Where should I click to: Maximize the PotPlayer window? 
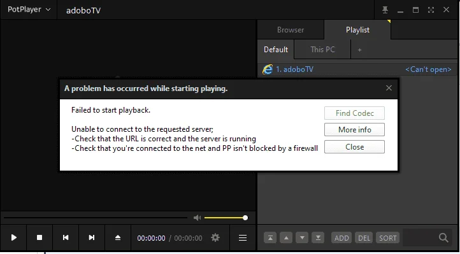click(x=415, y=10)
